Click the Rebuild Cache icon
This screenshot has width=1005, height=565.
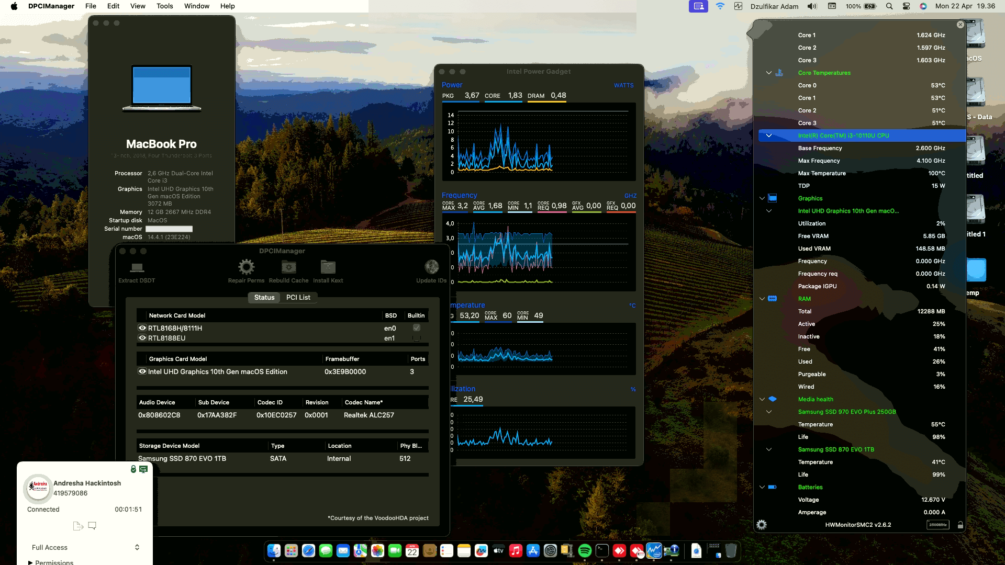288,267
